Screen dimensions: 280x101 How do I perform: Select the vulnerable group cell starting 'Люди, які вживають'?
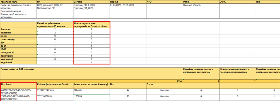[18, 11]
